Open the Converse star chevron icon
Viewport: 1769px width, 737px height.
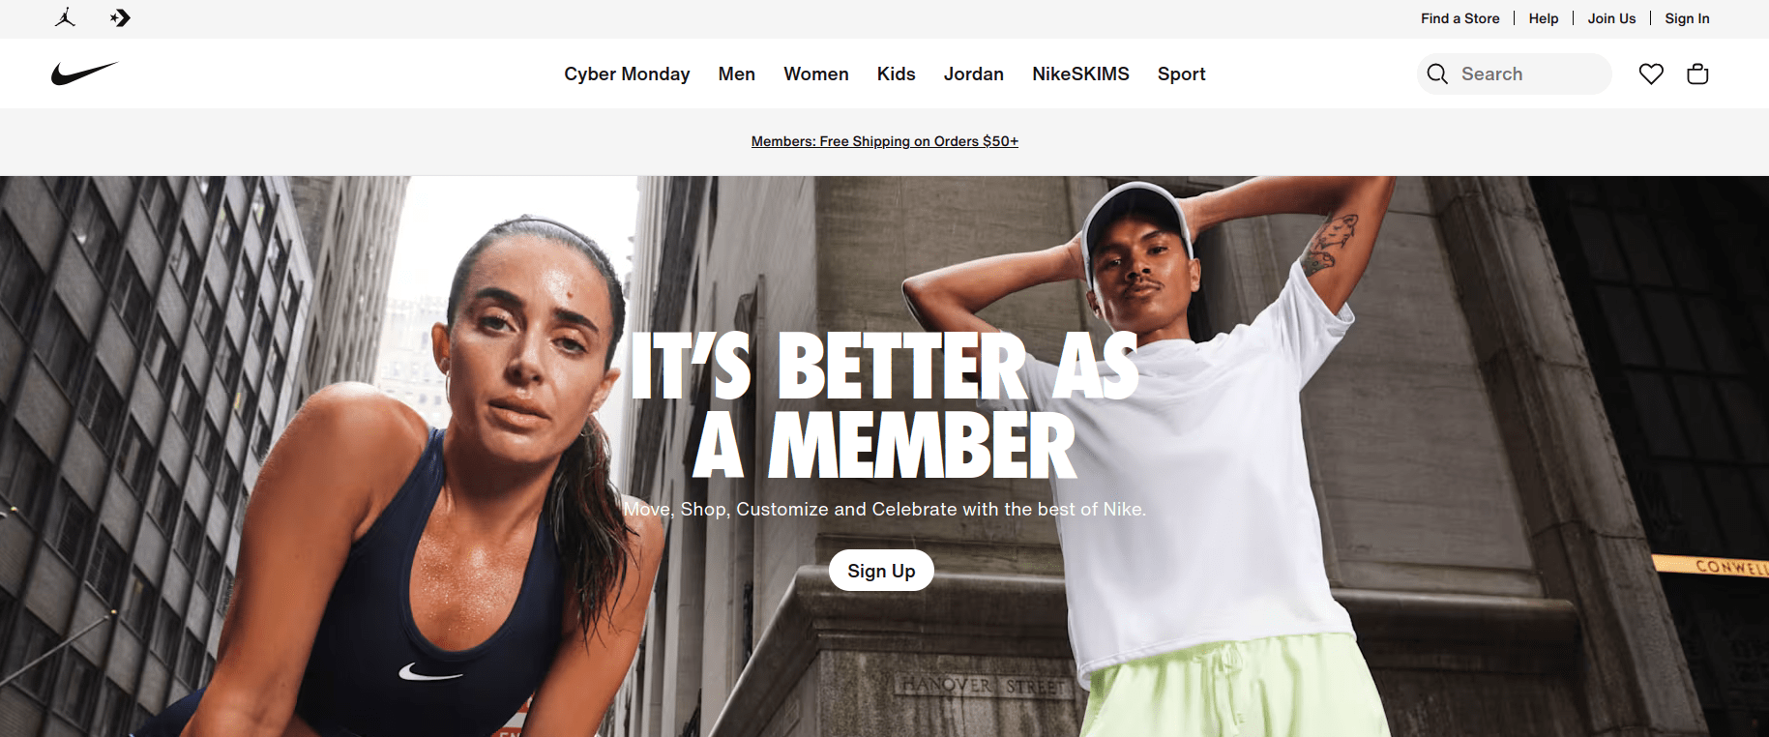(x=120, y=17)
